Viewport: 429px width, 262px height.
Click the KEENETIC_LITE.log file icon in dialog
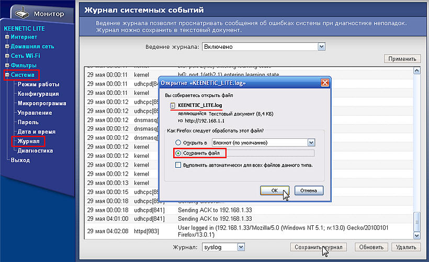(172, 105)
